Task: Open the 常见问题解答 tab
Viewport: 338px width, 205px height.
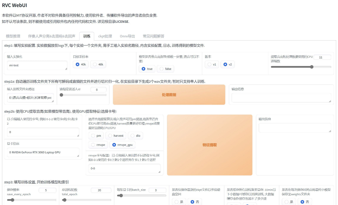Action: click(153, 36)
